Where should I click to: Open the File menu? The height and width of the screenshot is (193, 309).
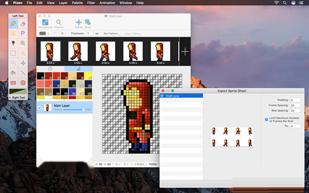click(29, 3)
